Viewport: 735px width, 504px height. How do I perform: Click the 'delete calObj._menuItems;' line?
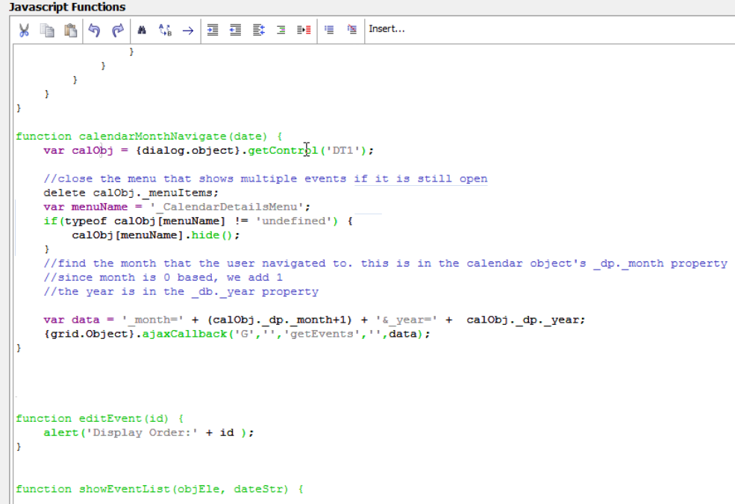pos(131,193)
